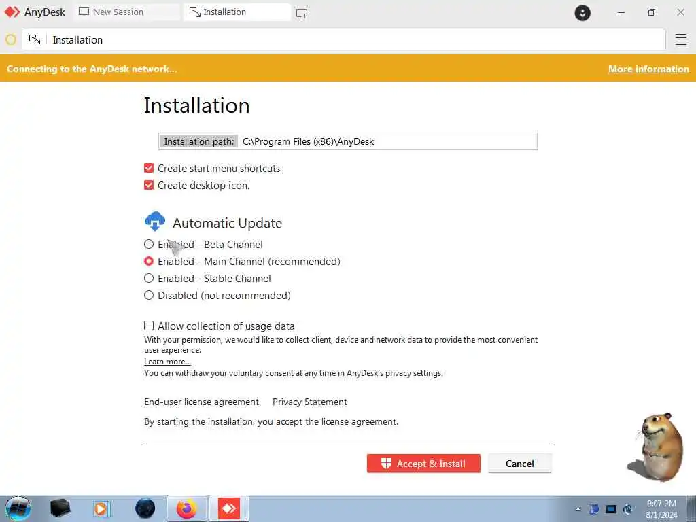
Task: Click the Automatic Update cloud icon
Action: coord(155,222)
